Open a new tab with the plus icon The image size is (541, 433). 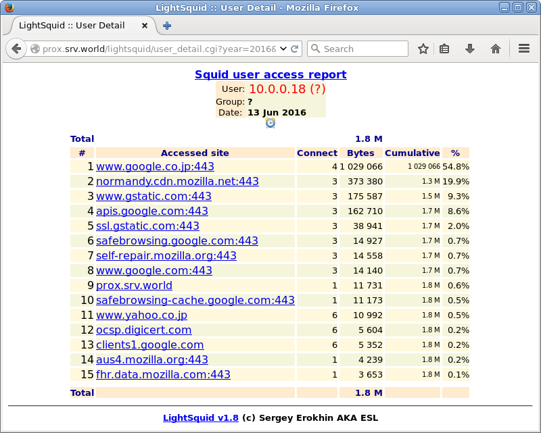pos(167,26)
